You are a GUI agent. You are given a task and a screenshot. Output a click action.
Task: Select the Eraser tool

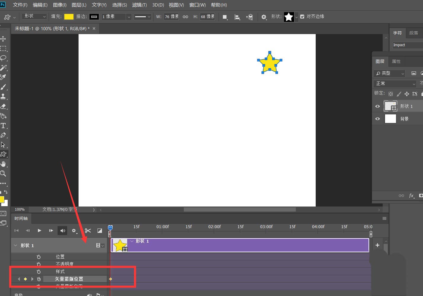(x=3, y=106)
